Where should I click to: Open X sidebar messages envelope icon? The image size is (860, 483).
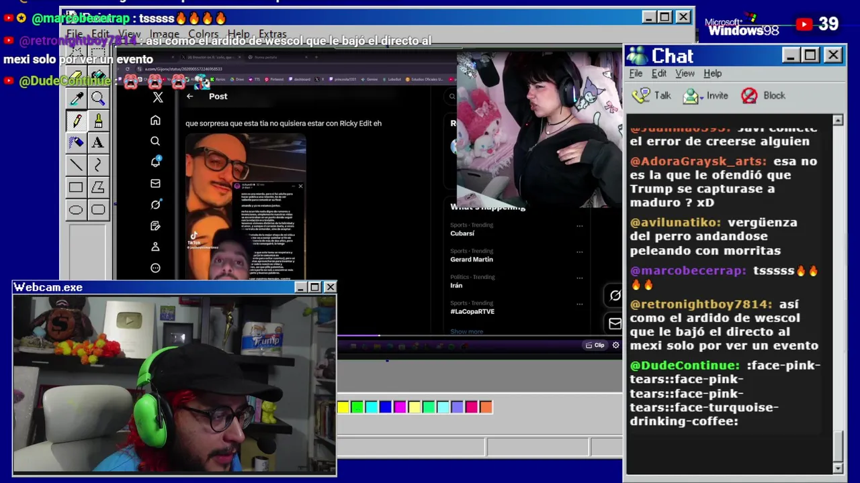[155, 183]
